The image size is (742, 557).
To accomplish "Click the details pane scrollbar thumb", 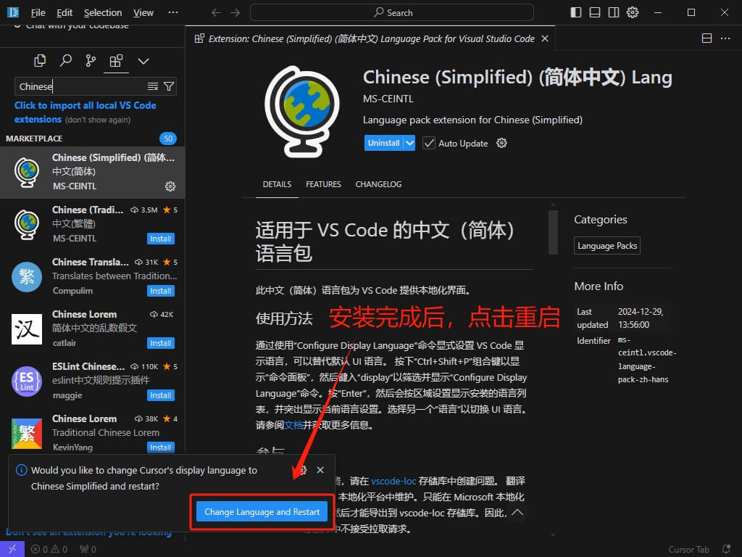I will click(553, 232).
